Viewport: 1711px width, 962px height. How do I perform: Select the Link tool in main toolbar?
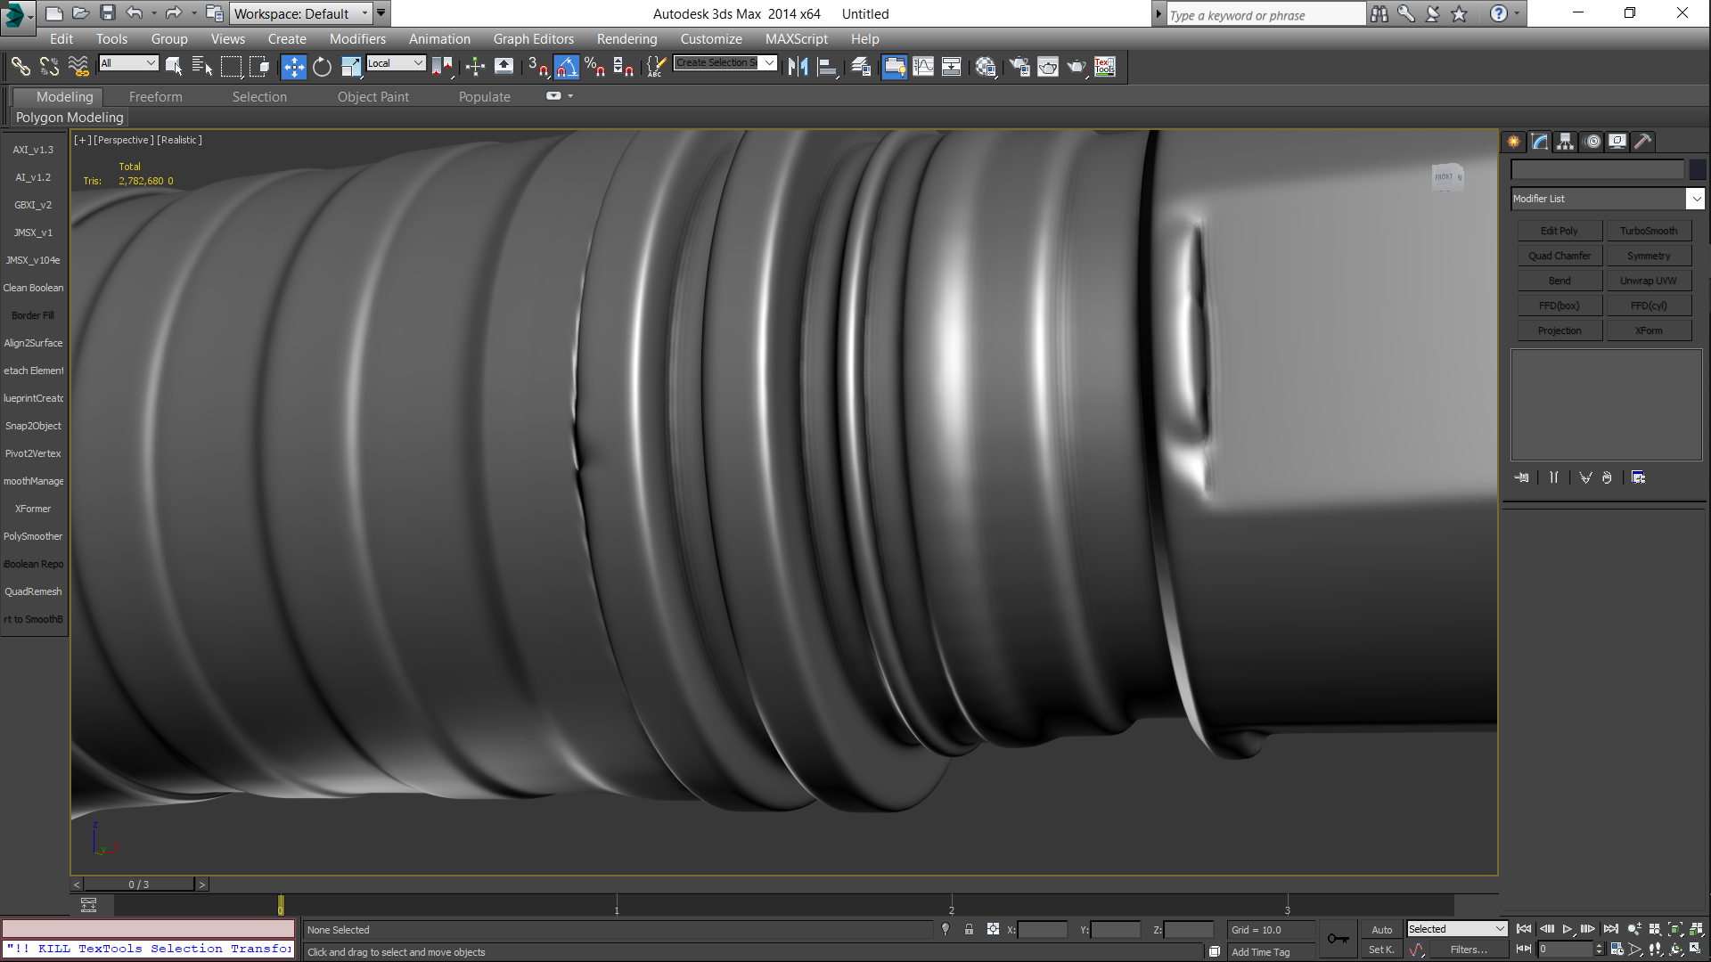tap(20, 67)
